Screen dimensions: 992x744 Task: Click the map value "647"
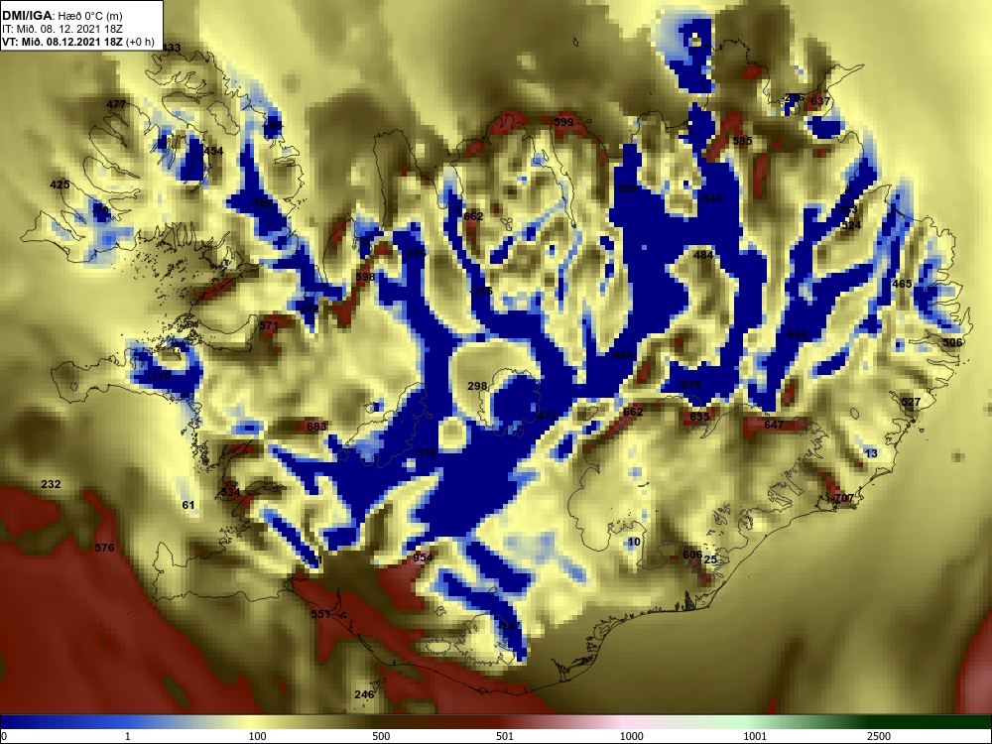774,425
